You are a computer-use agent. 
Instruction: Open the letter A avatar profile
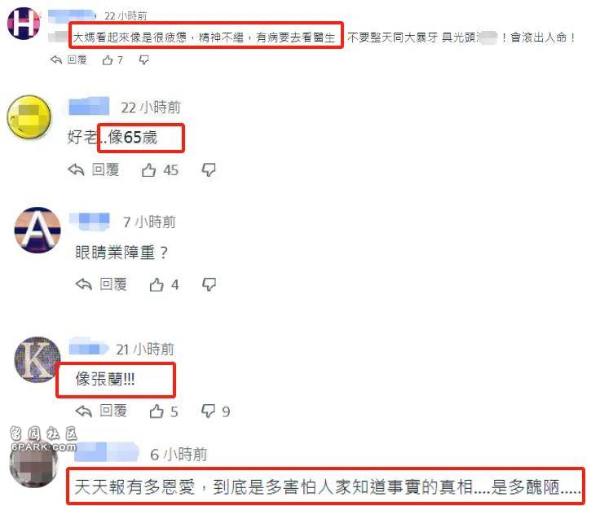point(37,230)
